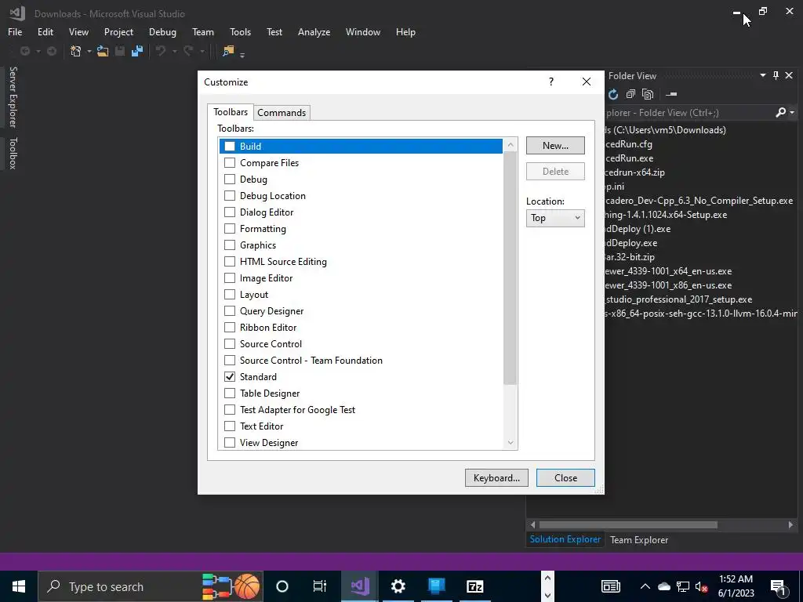Select Dev-Cpp 6.3 No Compiler Setup file

699,201
